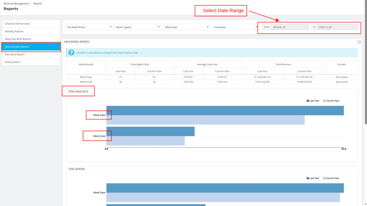Toggle Current Year legend in Total Revenue chart
This screenshot has width=367, height=206.
(x=331, y=178)
